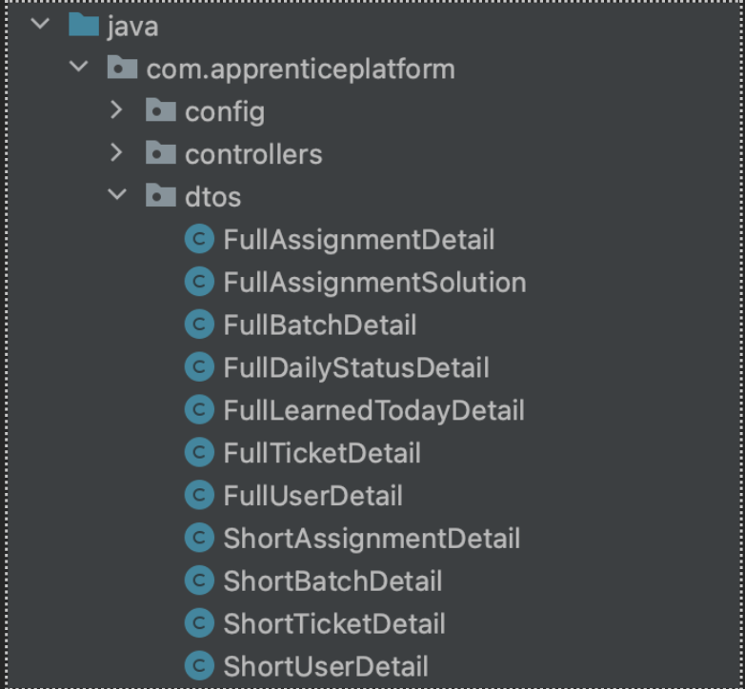Open FullLearnedTodayDetail in the tree

click(373, 410)
